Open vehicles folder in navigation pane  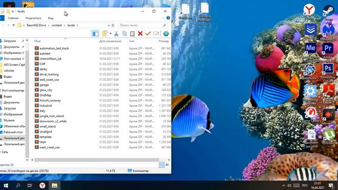9,70
